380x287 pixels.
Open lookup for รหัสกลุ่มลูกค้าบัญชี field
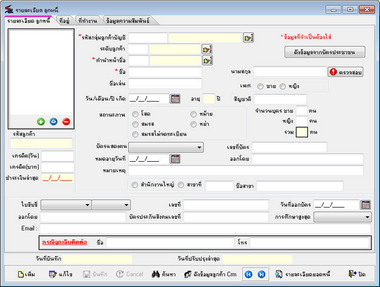tap(248, 38)
